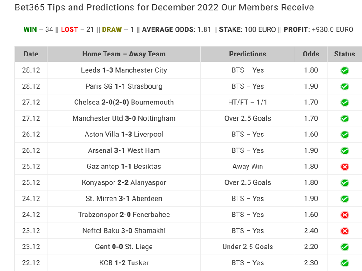This screenshot has height=271, width=362.
Task: Click green check icon for KCB Tusker row
Action: tap(345, 263)
